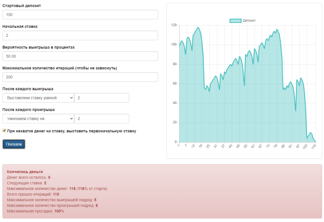Viewport: 324px width, 222px height.
Task: Click the Максимальная просадка result line
Action: click(x=35, y=211)
